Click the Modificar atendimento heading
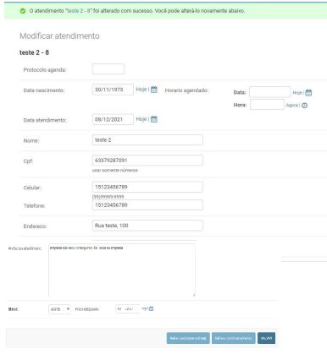Image resolution: width=327 pixels, height=360 pixels. [59, 36]
